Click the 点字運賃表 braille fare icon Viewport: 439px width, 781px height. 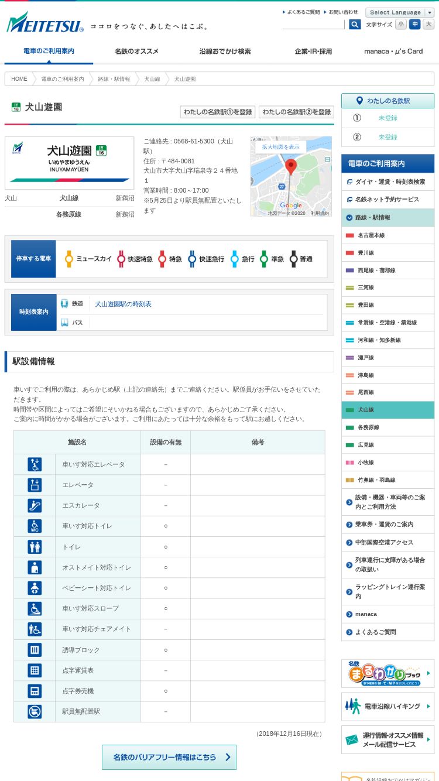(x=35, y=670)
